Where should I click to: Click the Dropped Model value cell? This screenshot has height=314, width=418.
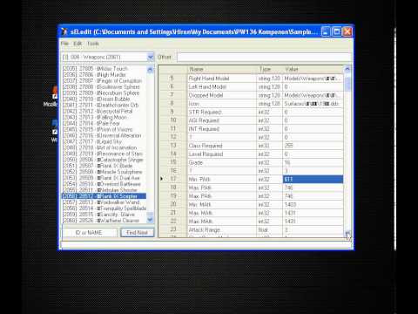[313, 95]
